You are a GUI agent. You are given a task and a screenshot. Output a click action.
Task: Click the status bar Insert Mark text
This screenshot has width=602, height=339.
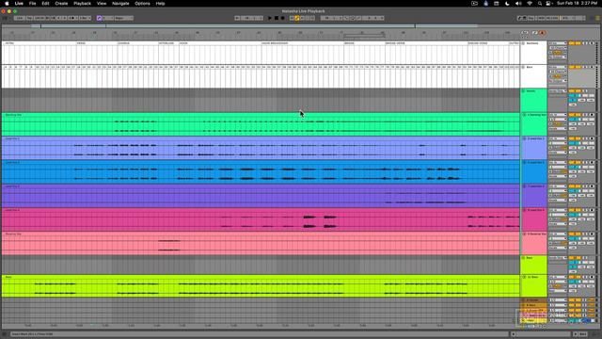[32, 334]
